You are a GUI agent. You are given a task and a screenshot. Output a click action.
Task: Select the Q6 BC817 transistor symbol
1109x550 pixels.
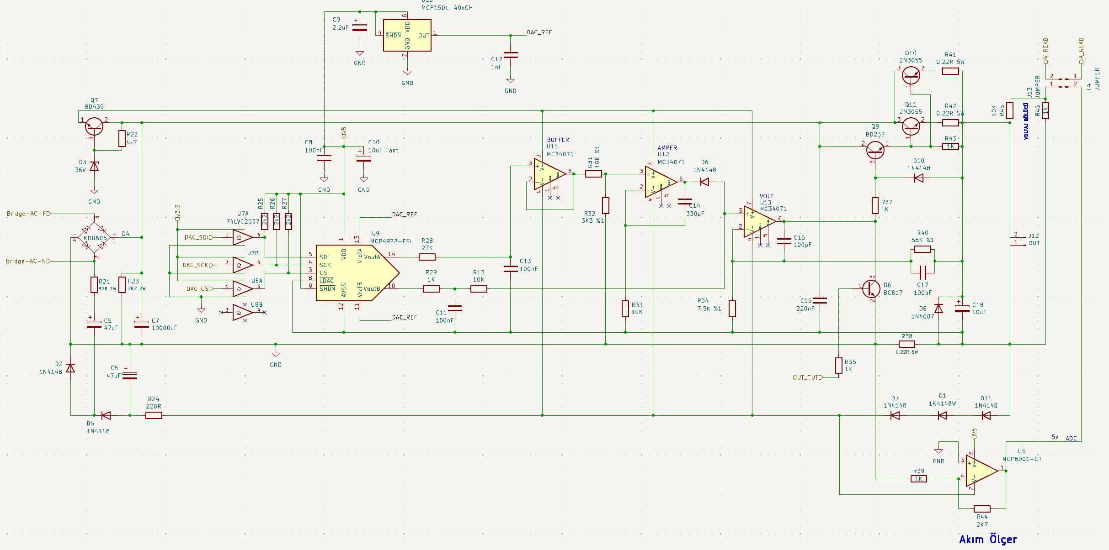(x=871, y=288)
